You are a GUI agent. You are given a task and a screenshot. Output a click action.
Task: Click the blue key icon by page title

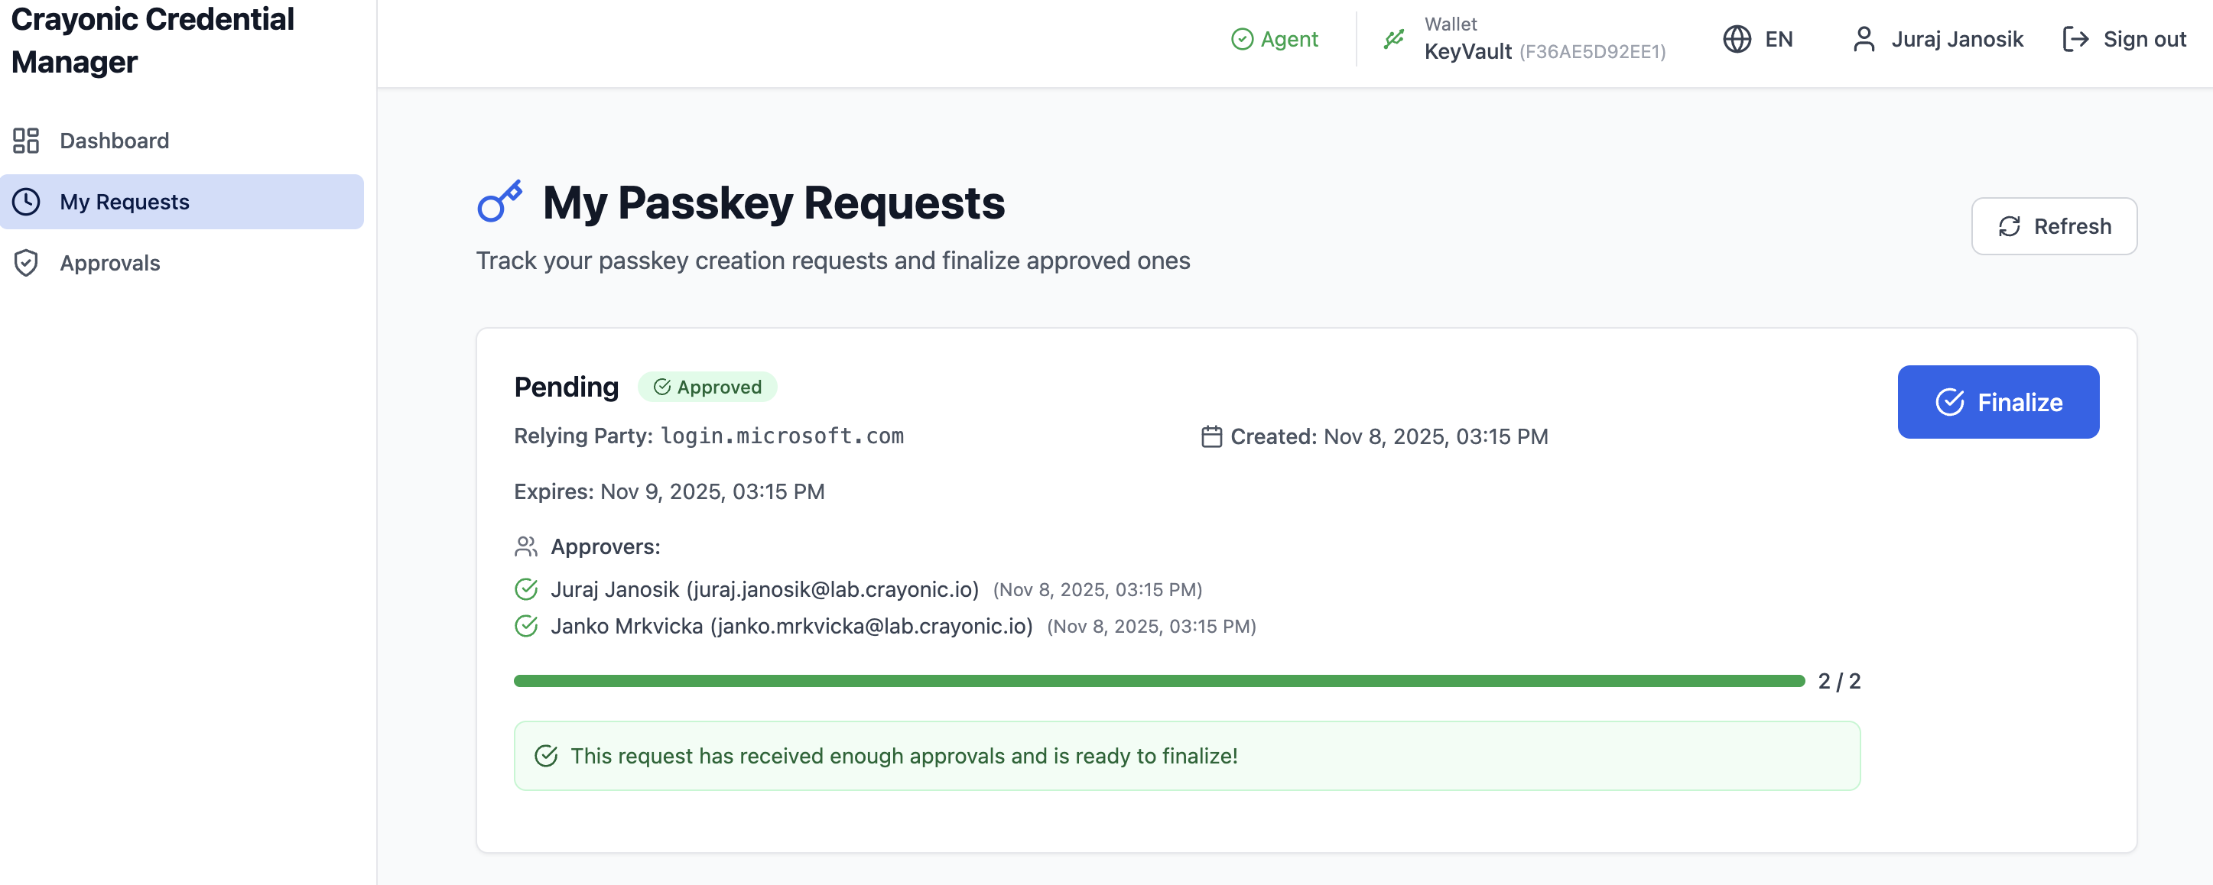pos(500,202)
